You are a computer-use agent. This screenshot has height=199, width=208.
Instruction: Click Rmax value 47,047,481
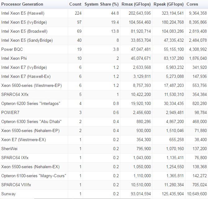tap(141, 50)
